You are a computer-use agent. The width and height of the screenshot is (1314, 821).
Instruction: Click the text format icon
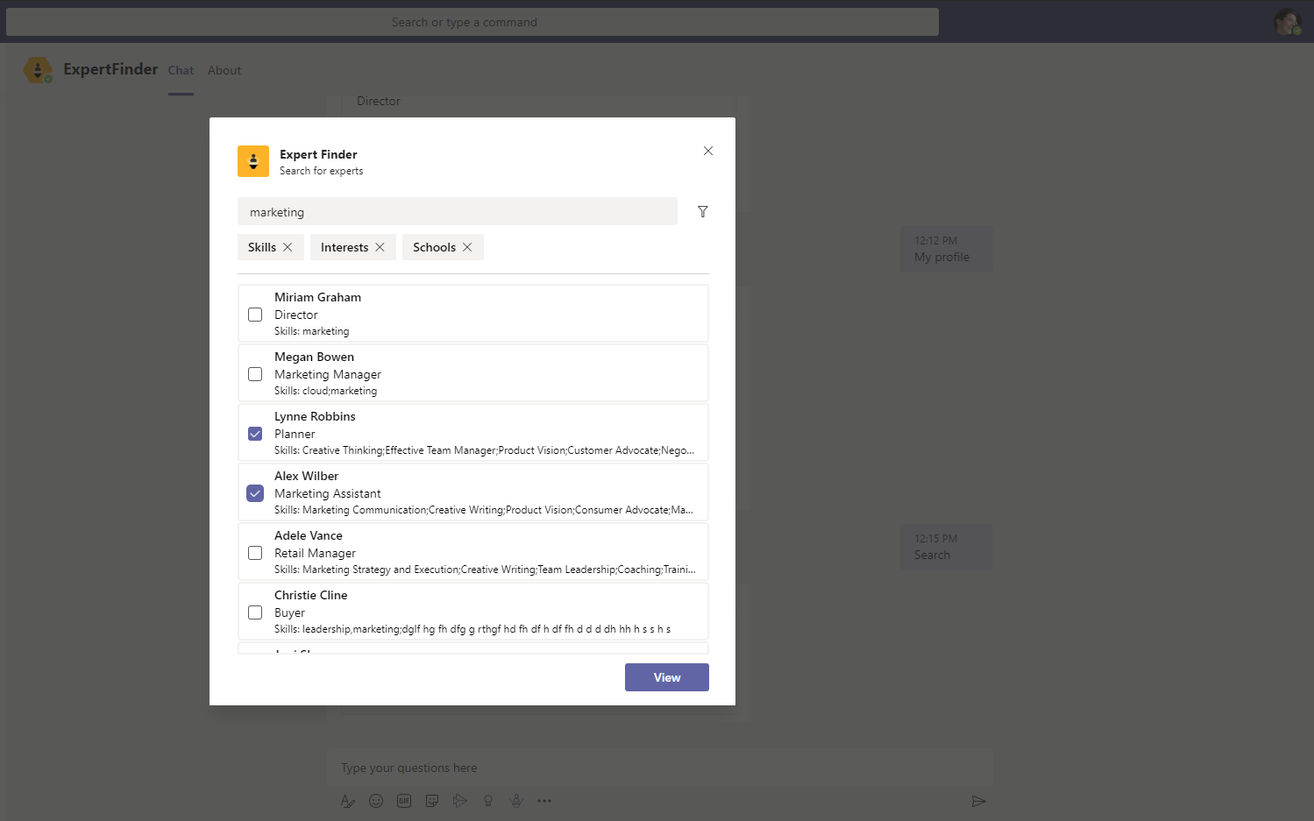pyautogui.click(x=348, y=801)
